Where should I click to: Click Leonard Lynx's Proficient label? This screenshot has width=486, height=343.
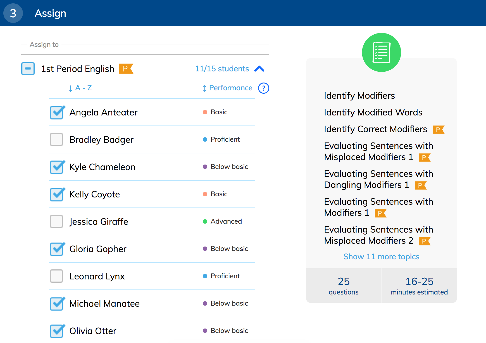tap(225, 276)
